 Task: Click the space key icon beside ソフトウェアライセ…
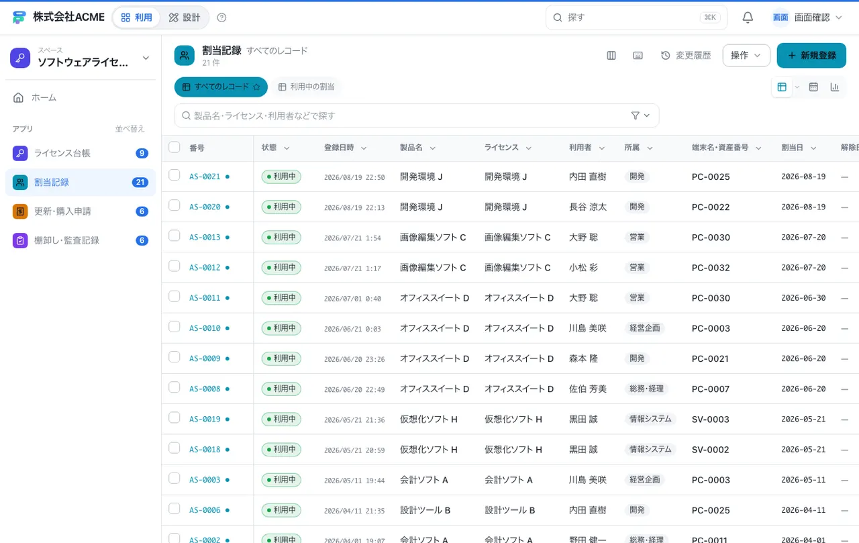20,58
